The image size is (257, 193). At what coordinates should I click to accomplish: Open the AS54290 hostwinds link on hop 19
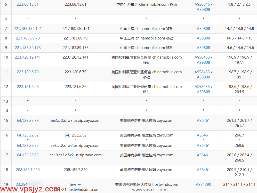[203, 184]
